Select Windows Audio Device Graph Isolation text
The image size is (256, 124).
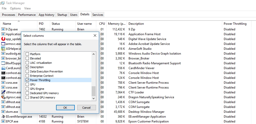155,54
